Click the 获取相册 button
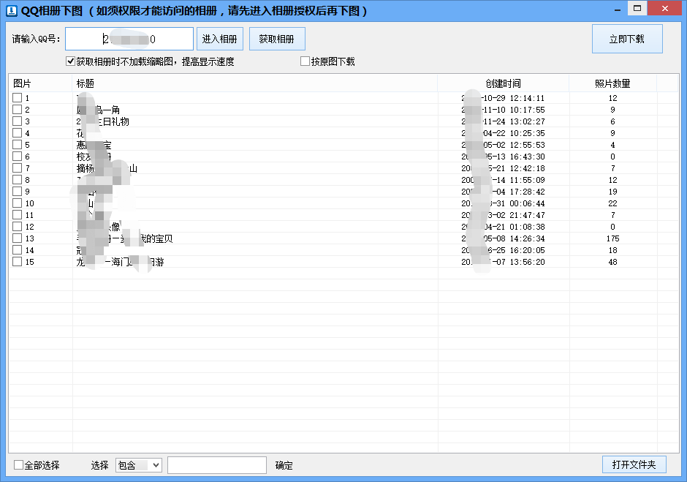Screen dimensions: 687x482 tap(277, 38)
